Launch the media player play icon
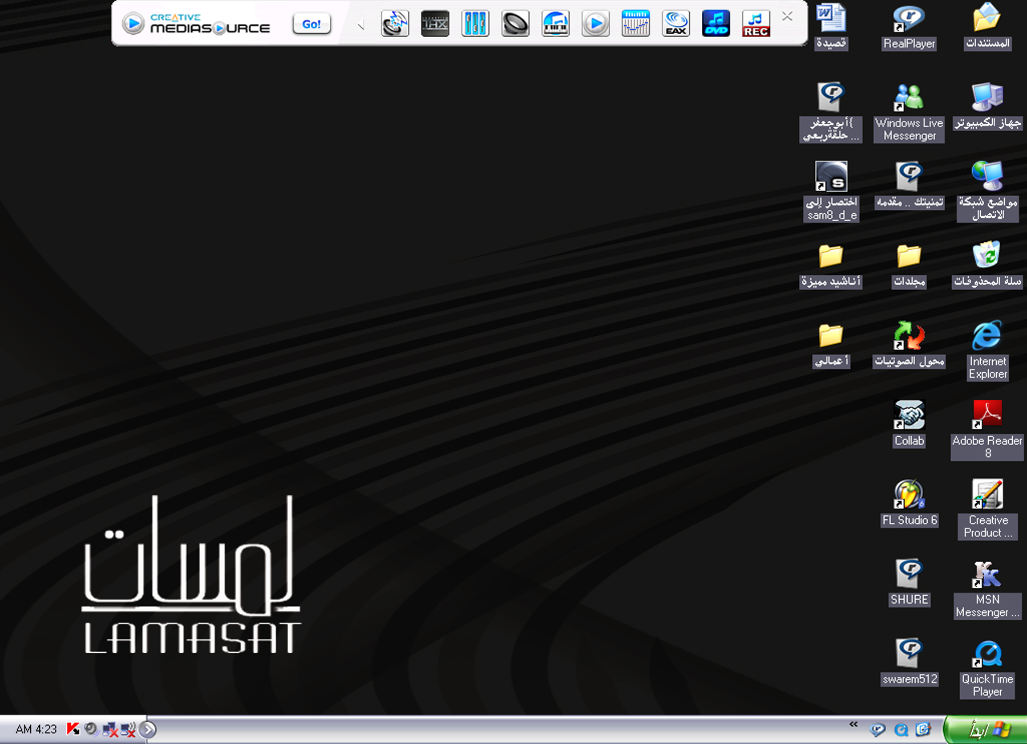 point(596,24)
